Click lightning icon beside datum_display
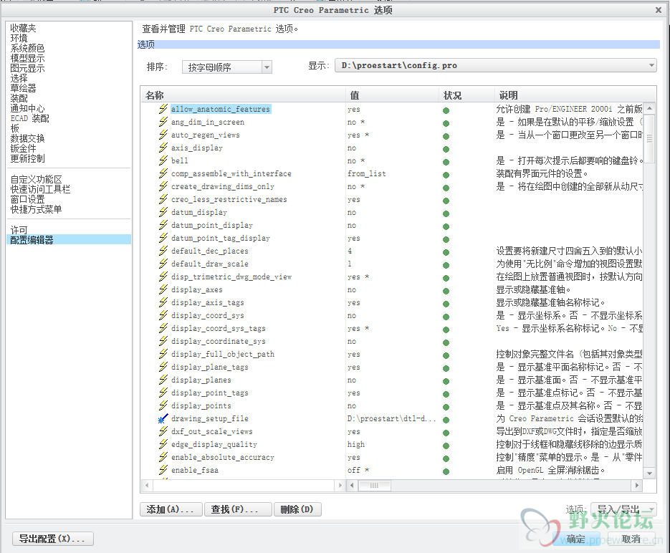 pyautogui.click(x=163, y=212)
